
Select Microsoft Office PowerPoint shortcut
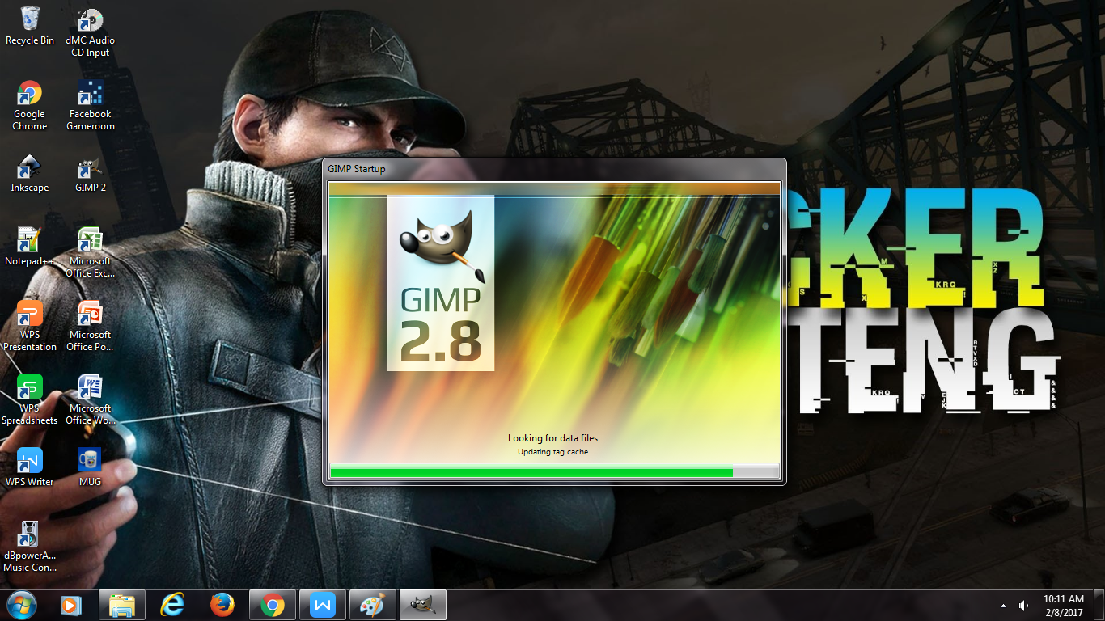tap(91, 327)
